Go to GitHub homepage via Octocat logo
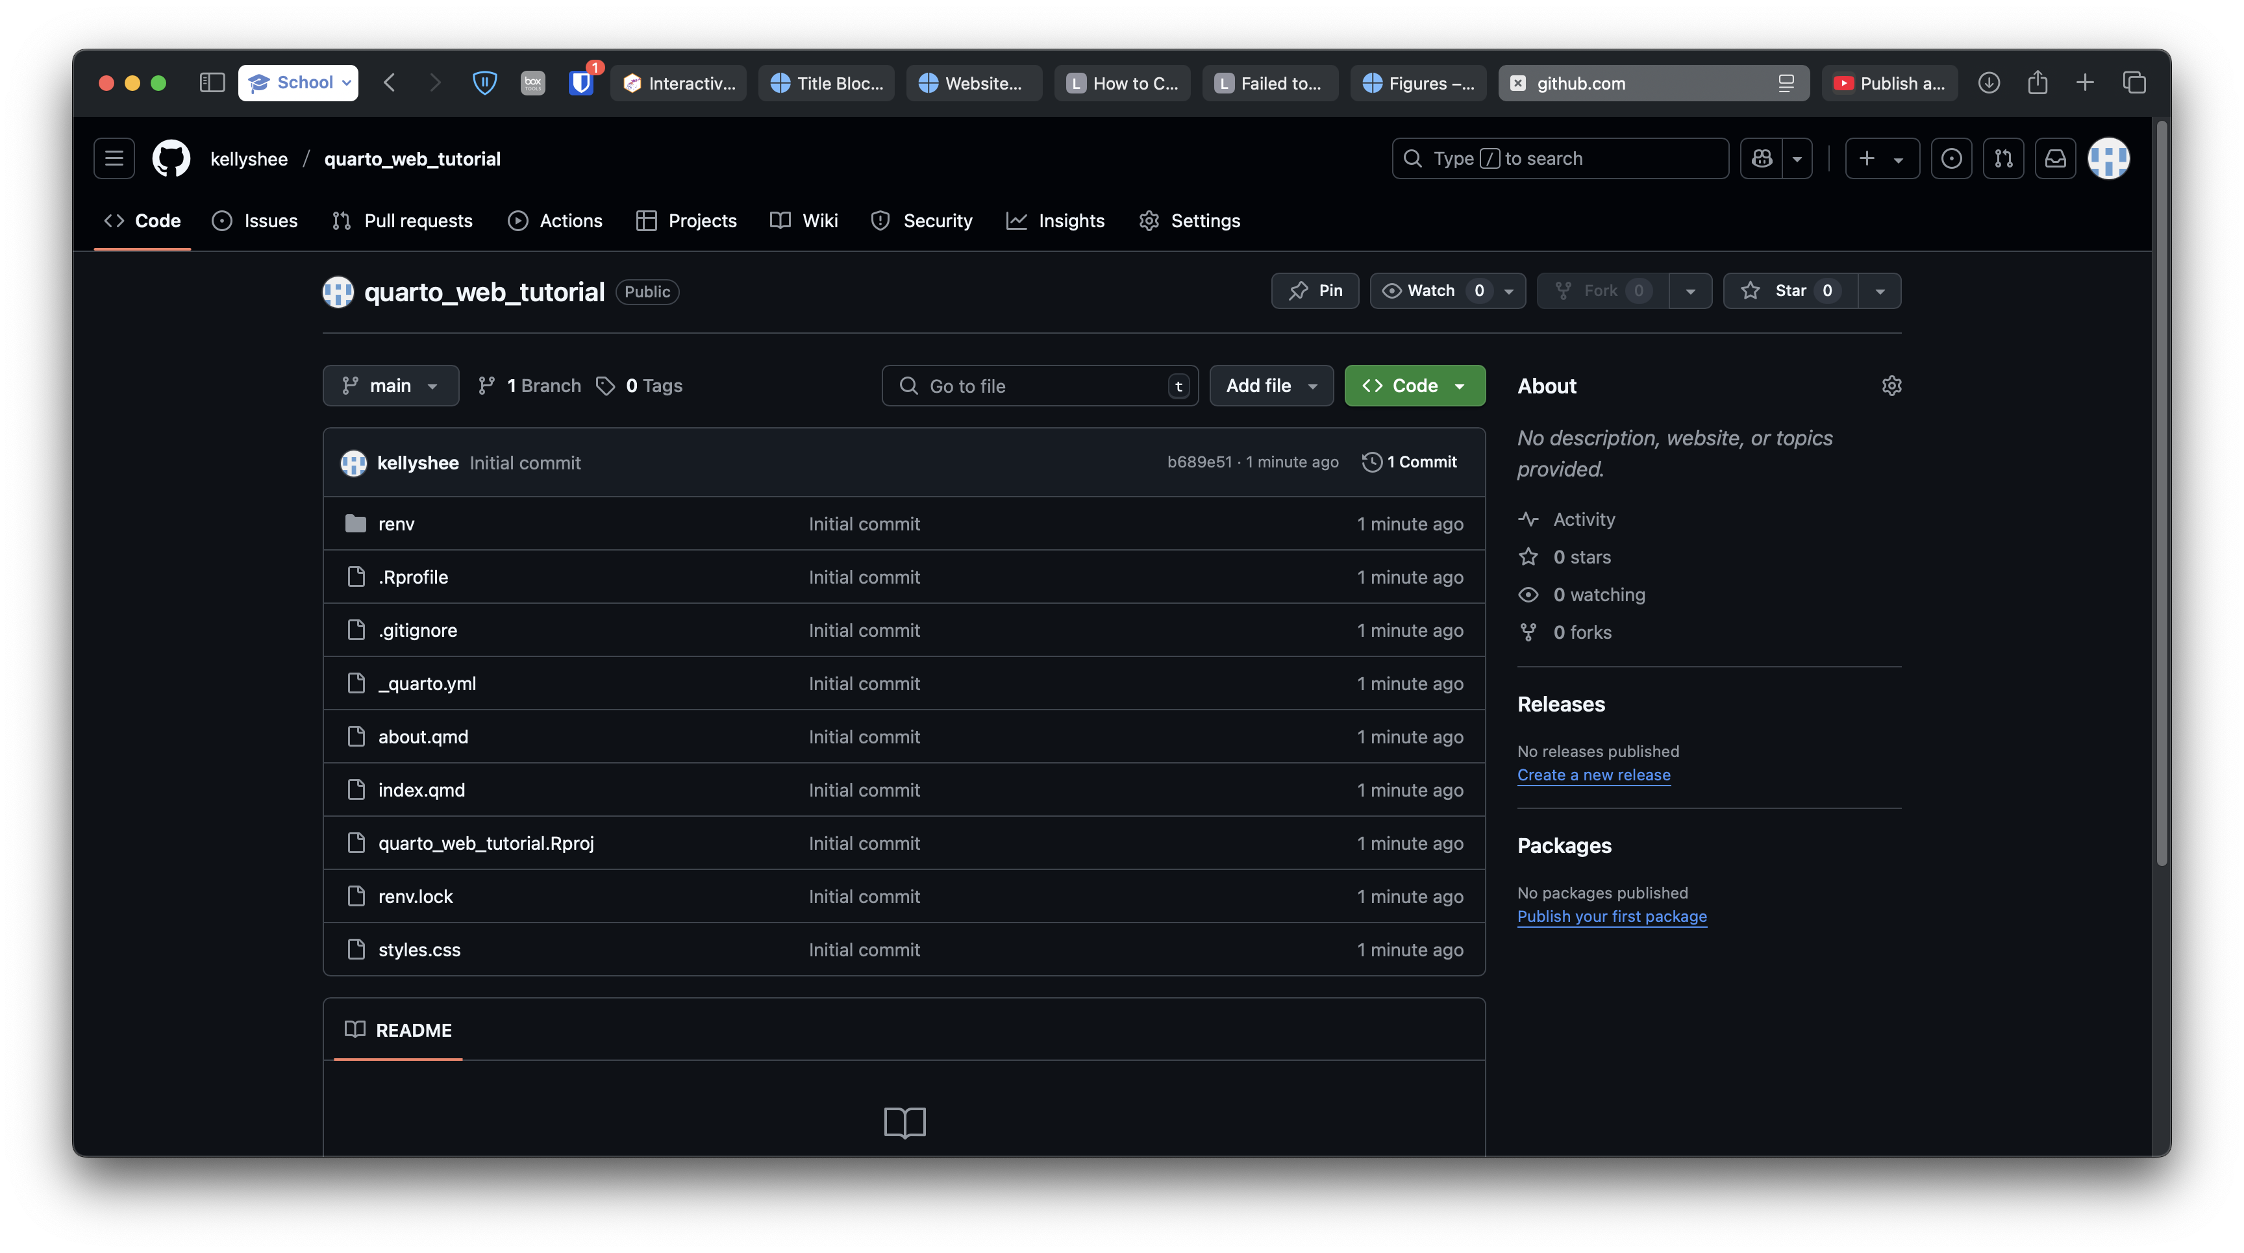 click(171, 158)
